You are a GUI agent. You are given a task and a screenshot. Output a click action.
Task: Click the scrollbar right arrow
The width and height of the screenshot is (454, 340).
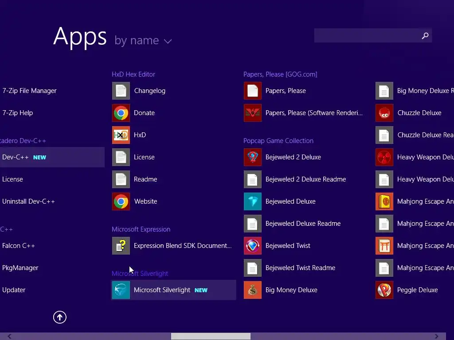(436, 336)
